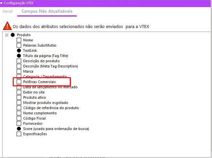Viewport: 212px width, 158px height.
Task: Collapse the Configuração VTEX panel arrow
Action: coord(1,3)
